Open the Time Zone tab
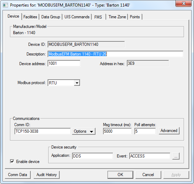Screen dimensions: 194x184 click(117, 17)
